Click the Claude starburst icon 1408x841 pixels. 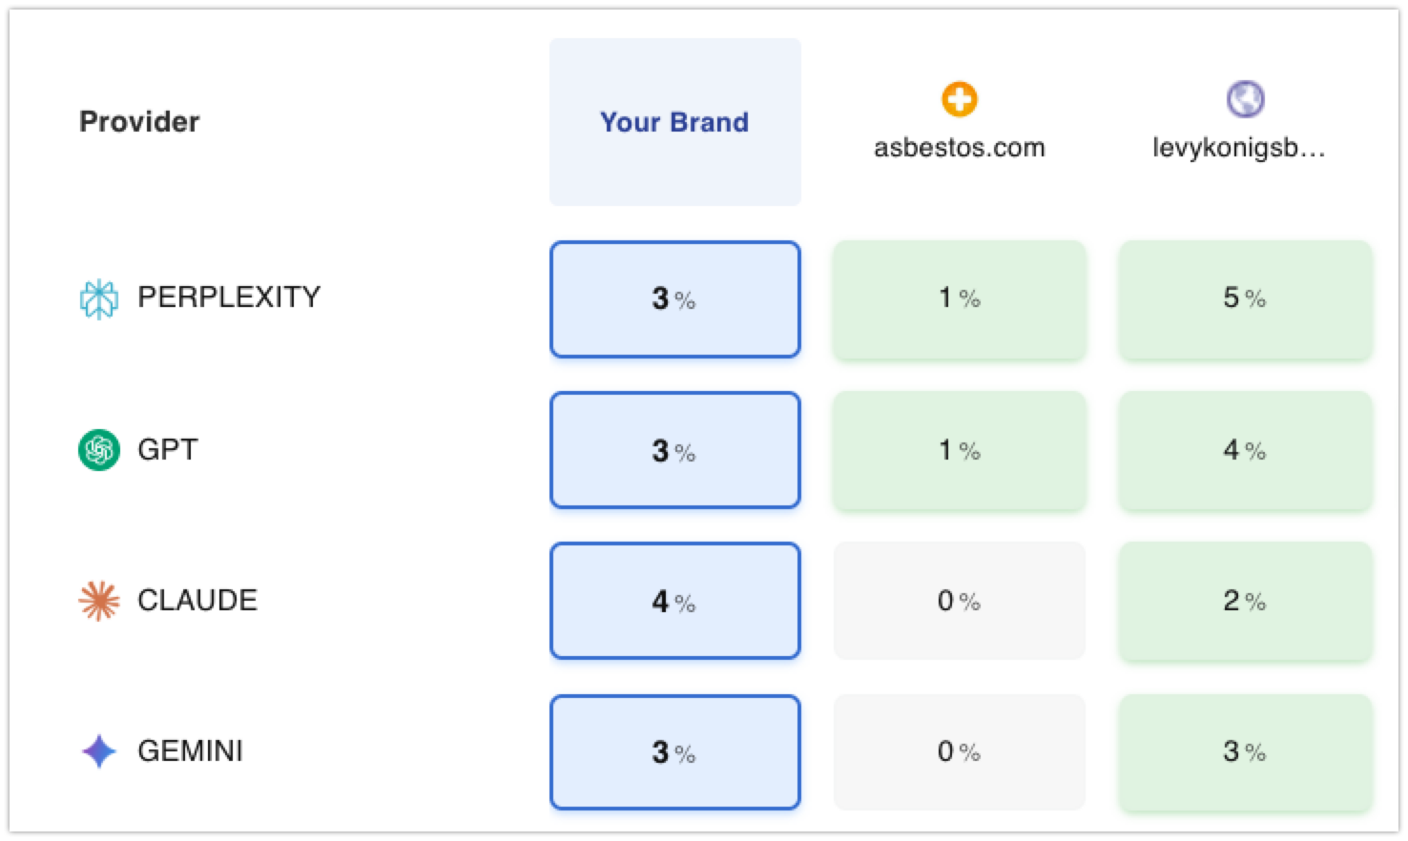click(99, 601)
